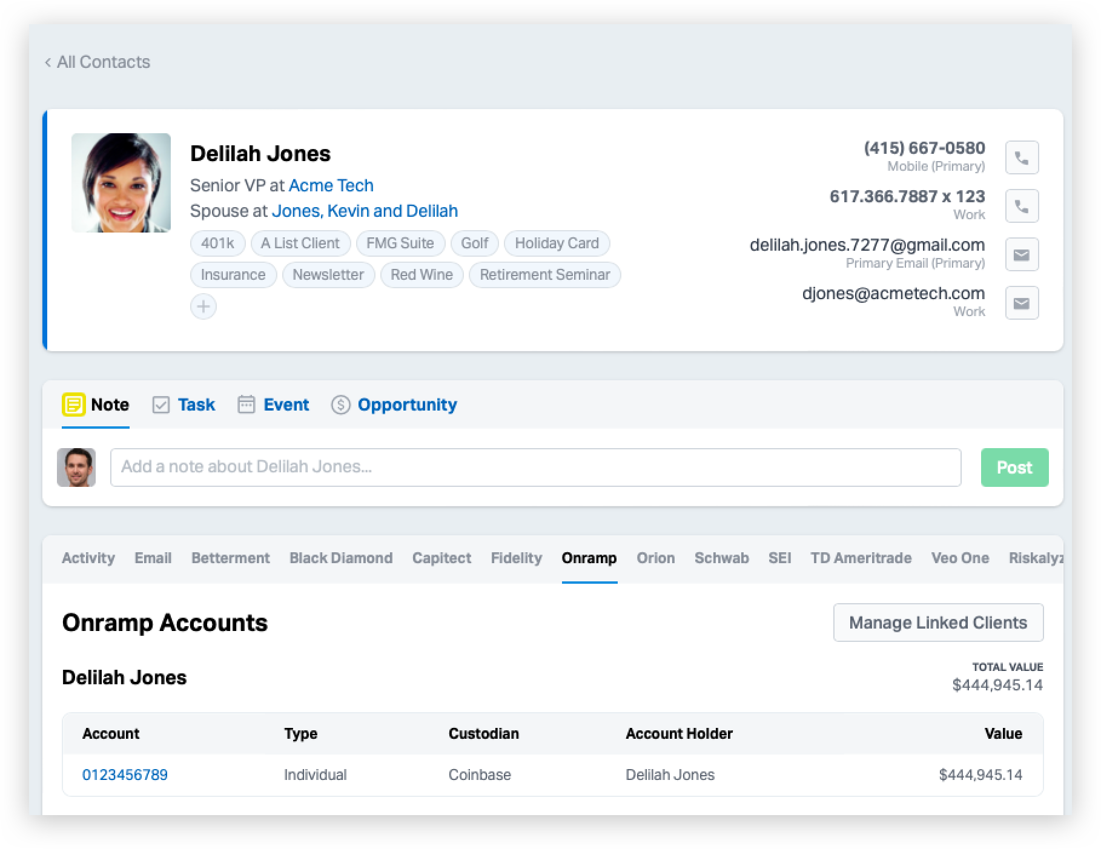Click the djones@acmetech.com email text
This screenshot has width=1101, height=849.
click(x=893, y=293)
